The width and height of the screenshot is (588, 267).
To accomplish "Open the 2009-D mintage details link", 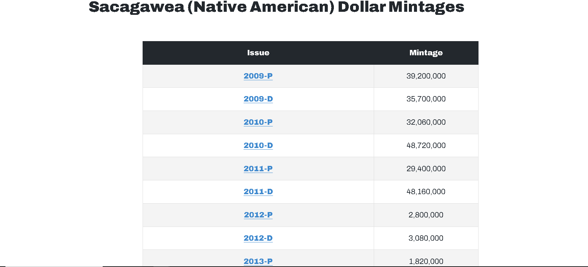I will pos(258,99).
